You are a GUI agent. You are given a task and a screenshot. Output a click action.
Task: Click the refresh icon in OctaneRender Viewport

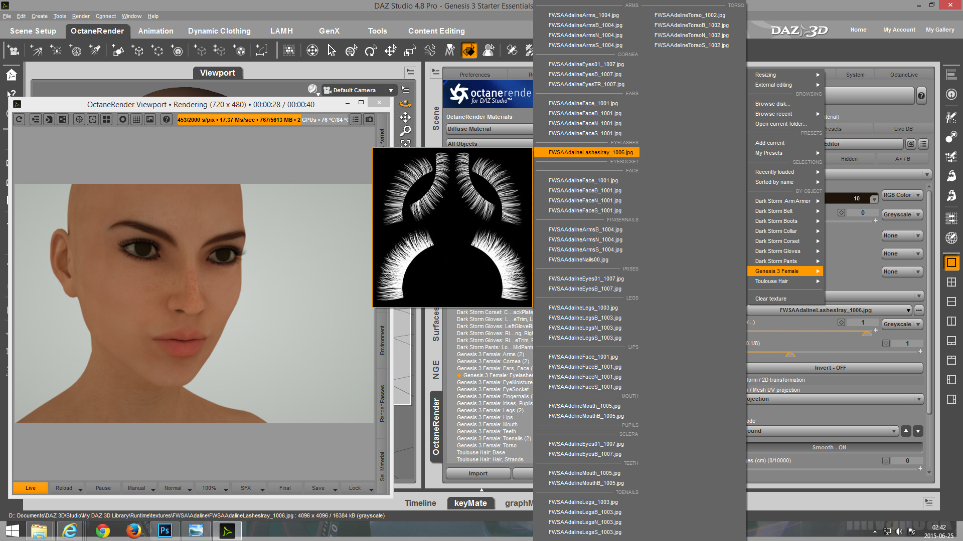pos(19,119)
